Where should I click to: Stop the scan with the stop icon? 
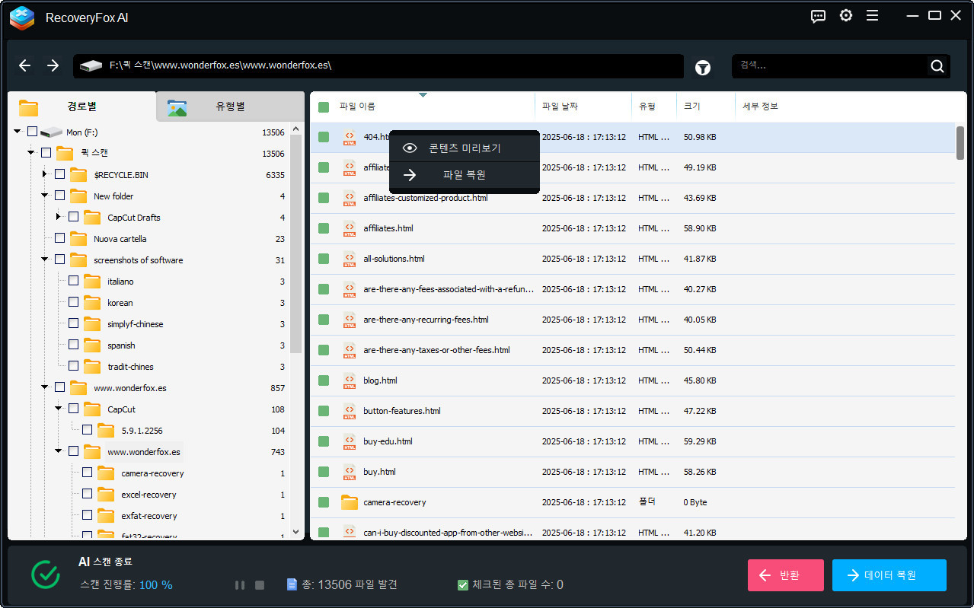[x=260, y=585]
